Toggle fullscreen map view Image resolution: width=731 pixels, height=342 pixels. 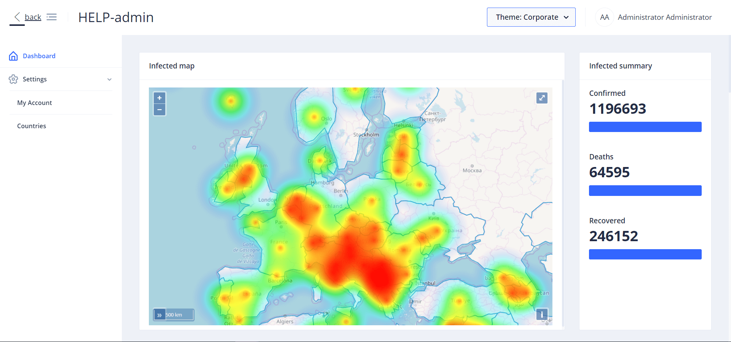(x=542, y=98)
